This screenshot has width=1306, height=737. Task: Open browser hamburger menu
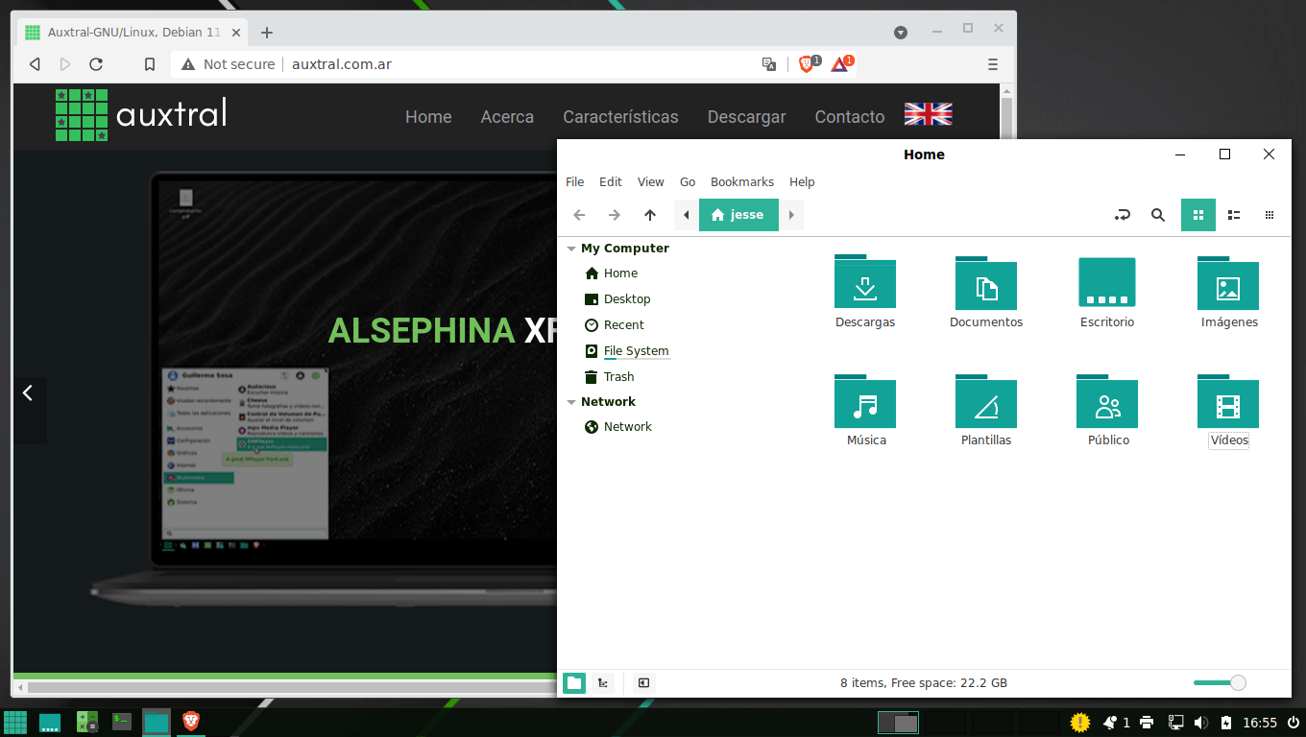[993, 64]
